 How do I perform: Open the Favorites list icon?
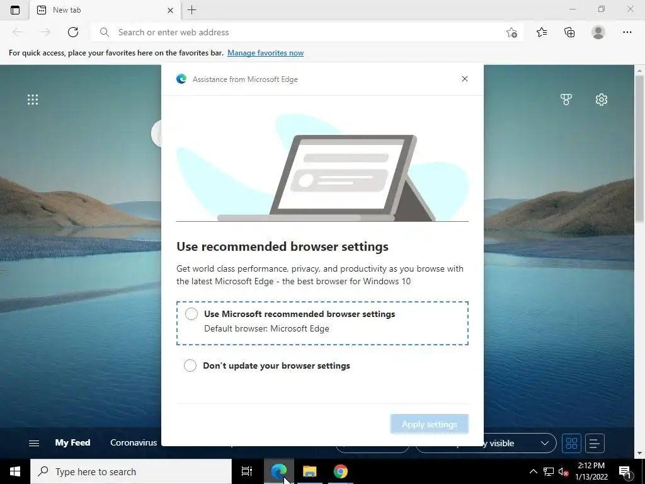tap(542, 32)
